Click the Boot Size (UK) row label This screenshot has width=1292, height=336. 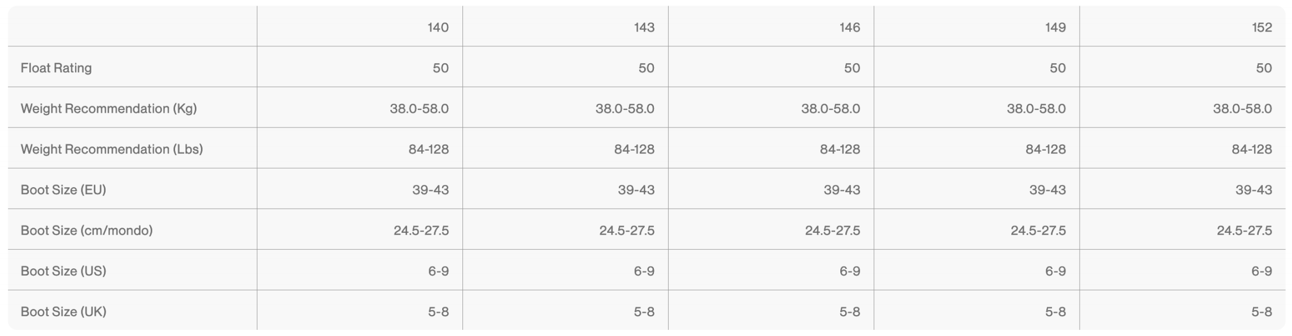[63, 311]
